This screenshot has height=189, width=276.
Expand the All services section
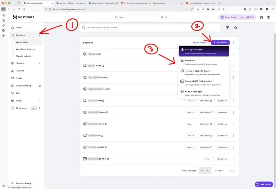(39, 108)
